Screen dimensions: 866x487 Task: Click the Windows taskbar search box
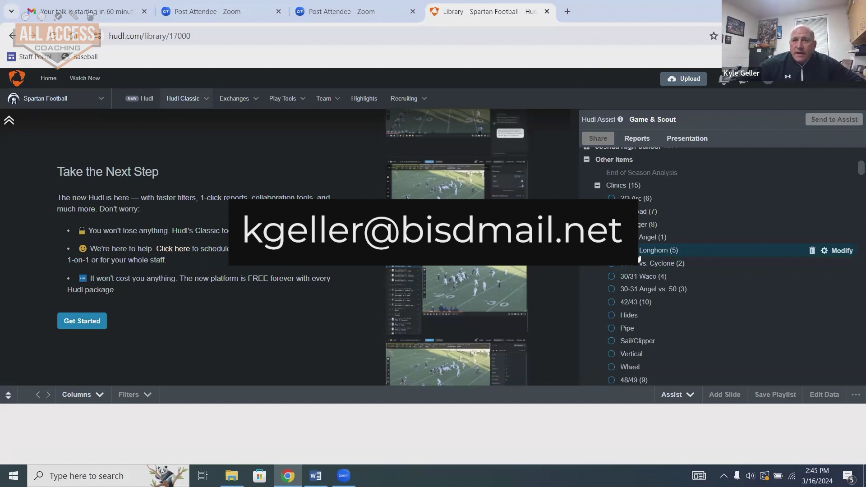pyautogui.click(x=108, y=476)
